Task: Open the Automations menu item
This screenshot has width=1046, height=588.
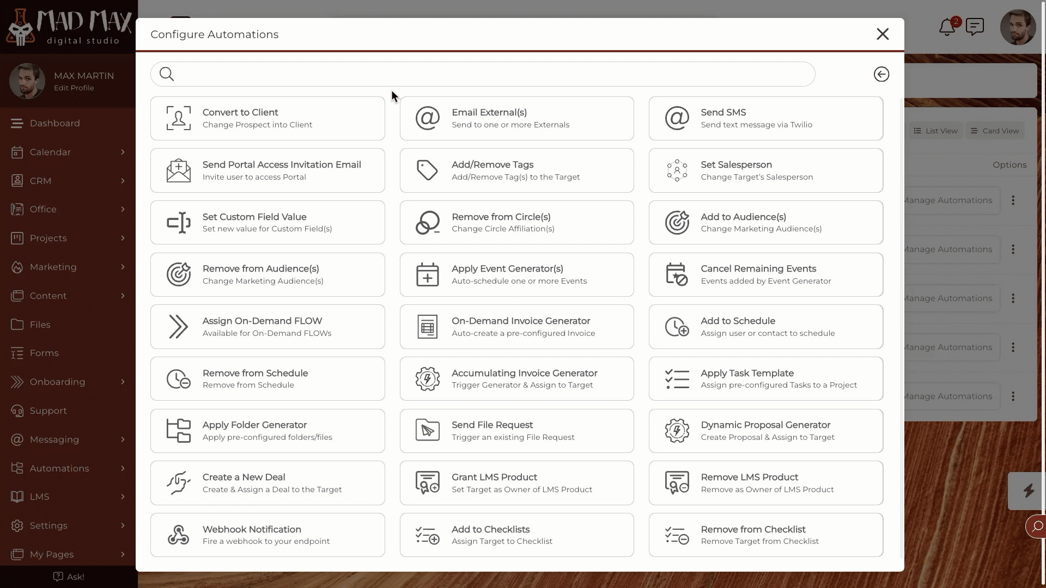Action: pos(68,467)
